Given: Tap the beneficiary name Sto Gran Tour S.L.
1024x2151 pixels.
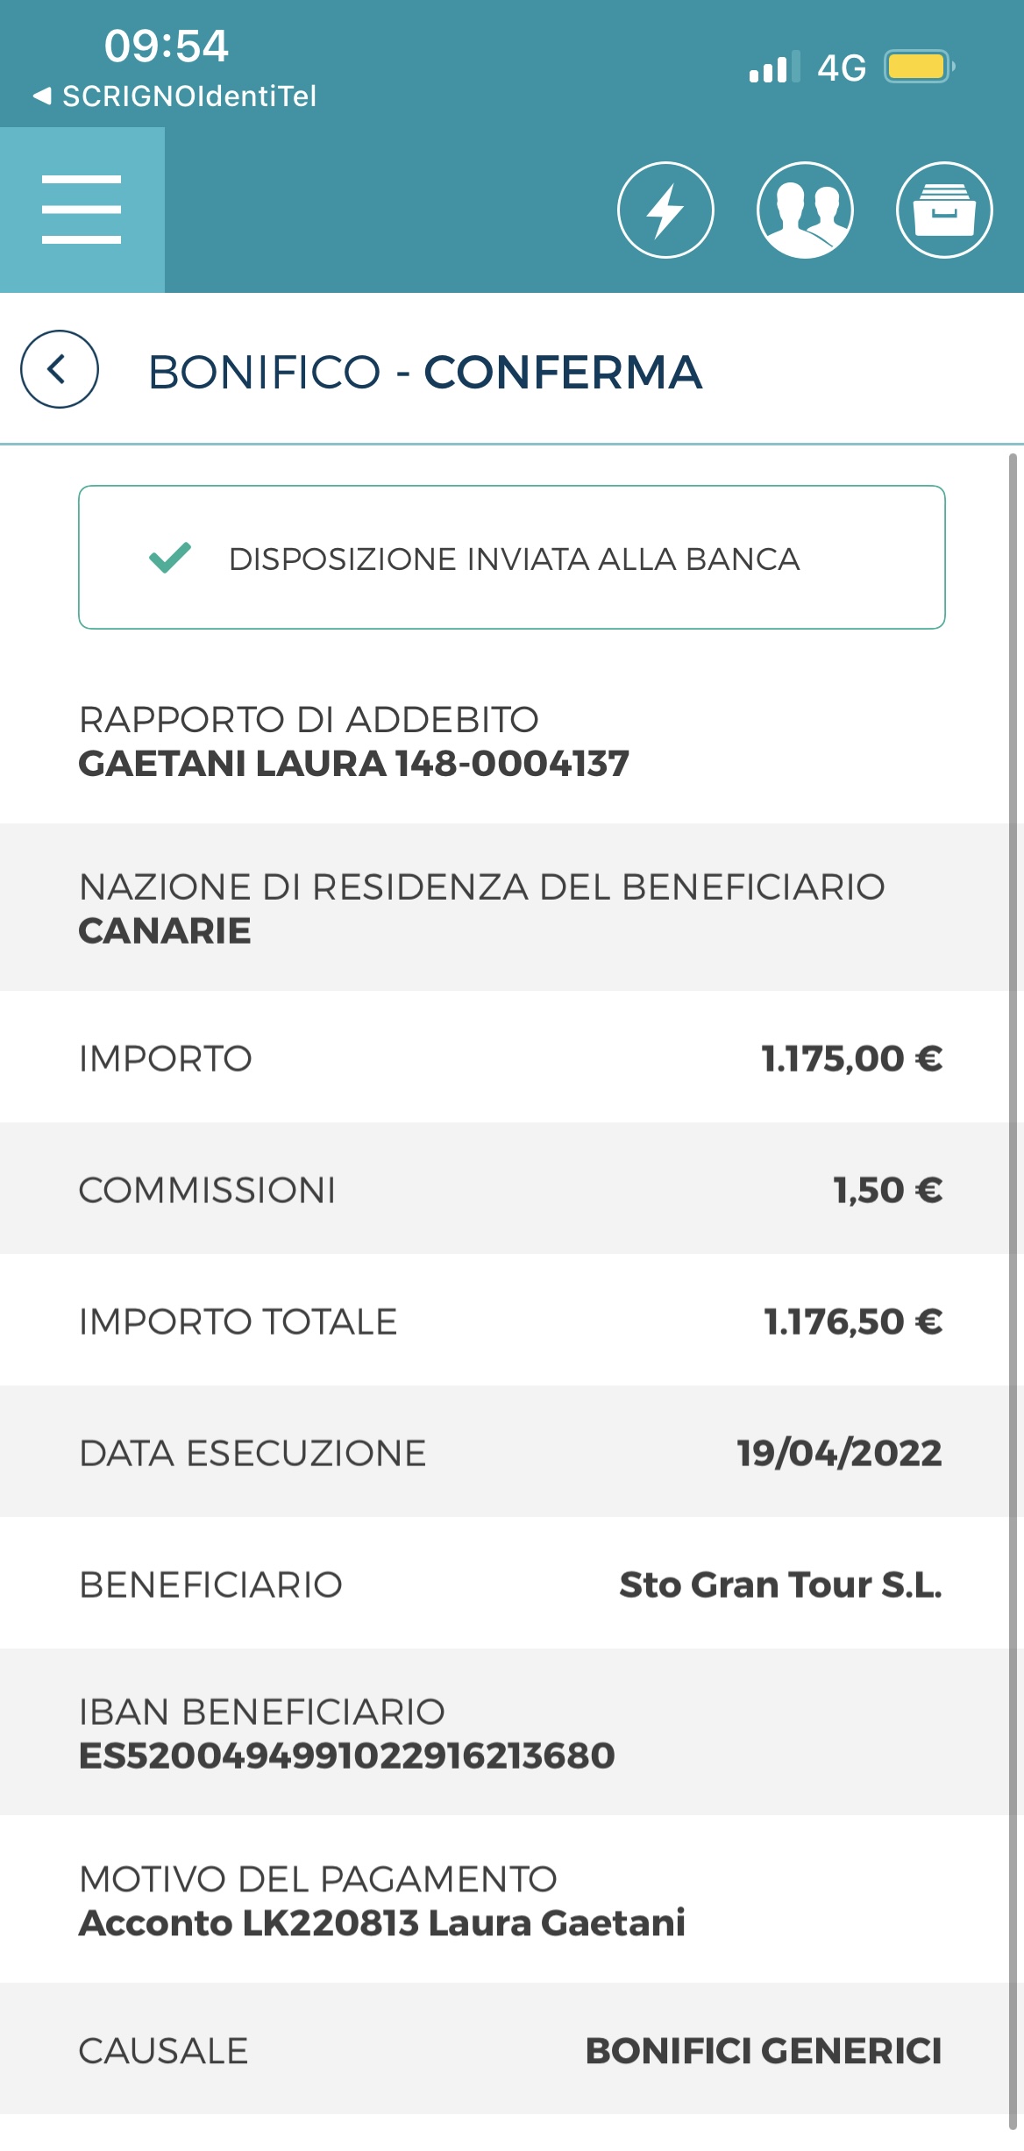Looking at the screenshot, I should [780, 1585].
